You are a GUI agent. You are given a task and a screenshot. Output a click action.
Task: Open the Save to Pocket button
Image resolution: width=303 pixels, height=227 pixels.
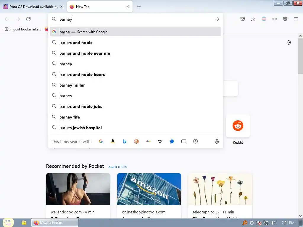click(x=243, y=19)
